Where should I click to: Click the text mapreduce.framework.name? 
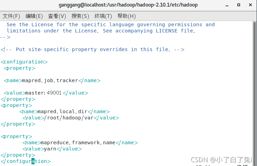[78, 143]
